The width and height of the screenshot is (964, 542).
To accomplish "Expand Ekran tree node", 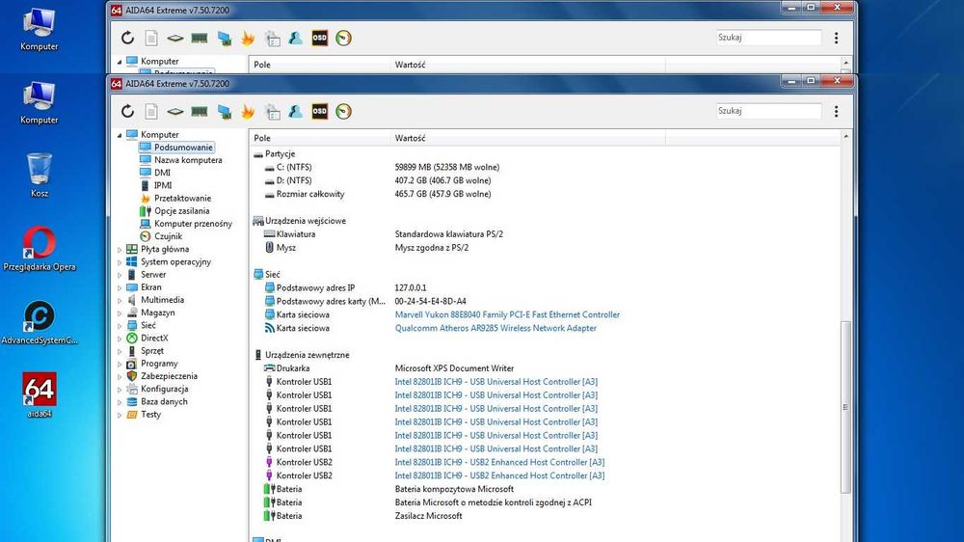I will [x=120, y=287].
